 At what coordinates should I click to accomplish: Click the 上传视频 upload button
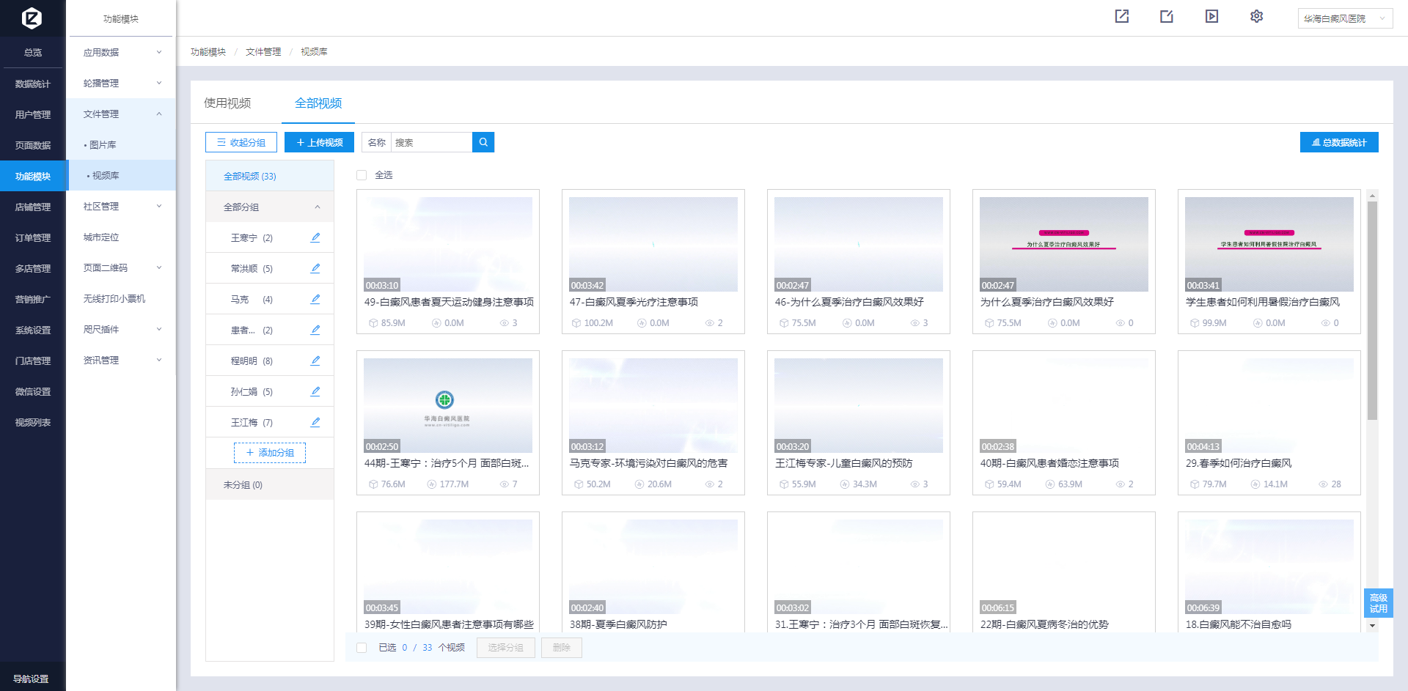319,142
